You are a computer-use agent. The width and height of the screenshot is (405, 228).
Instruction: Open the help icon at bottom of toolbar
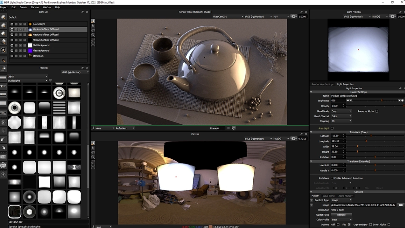[x=4, y=175]
